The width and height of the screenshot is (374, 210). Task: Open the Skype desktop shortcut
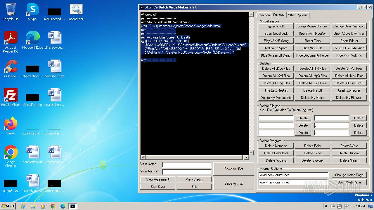tap(32, 12)
